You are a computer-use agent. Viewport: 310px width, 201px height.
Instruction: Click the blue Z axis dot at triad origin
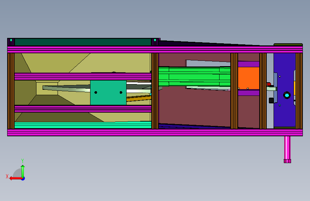tap(23, 178)
